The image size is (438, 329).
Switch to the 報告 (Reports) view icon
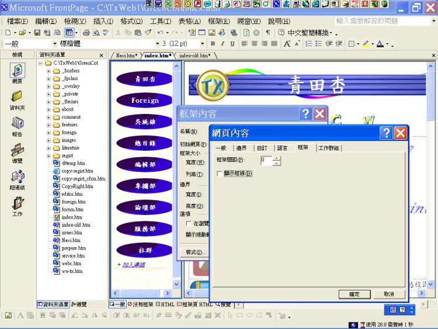(17, 125)
